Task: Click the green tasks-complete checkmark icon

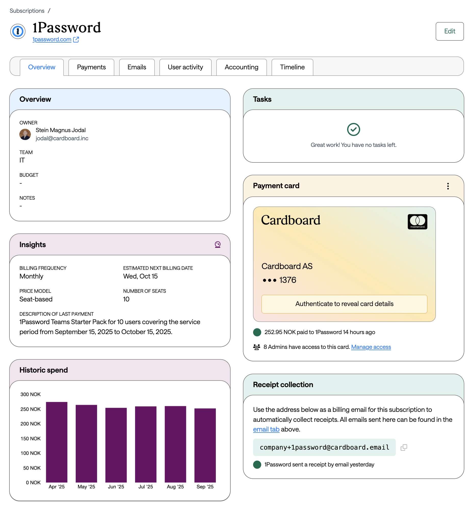Action: click(x=353, y=130)
